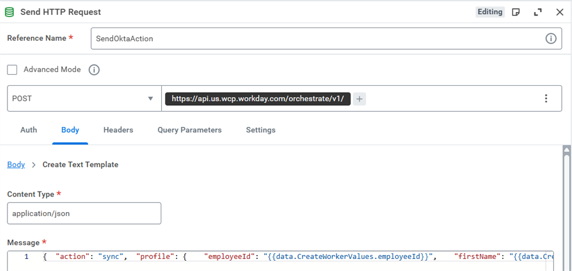Click the Body breadcrumb link
The height and width of the screenshot is (271, 572).
click(16, 165)
